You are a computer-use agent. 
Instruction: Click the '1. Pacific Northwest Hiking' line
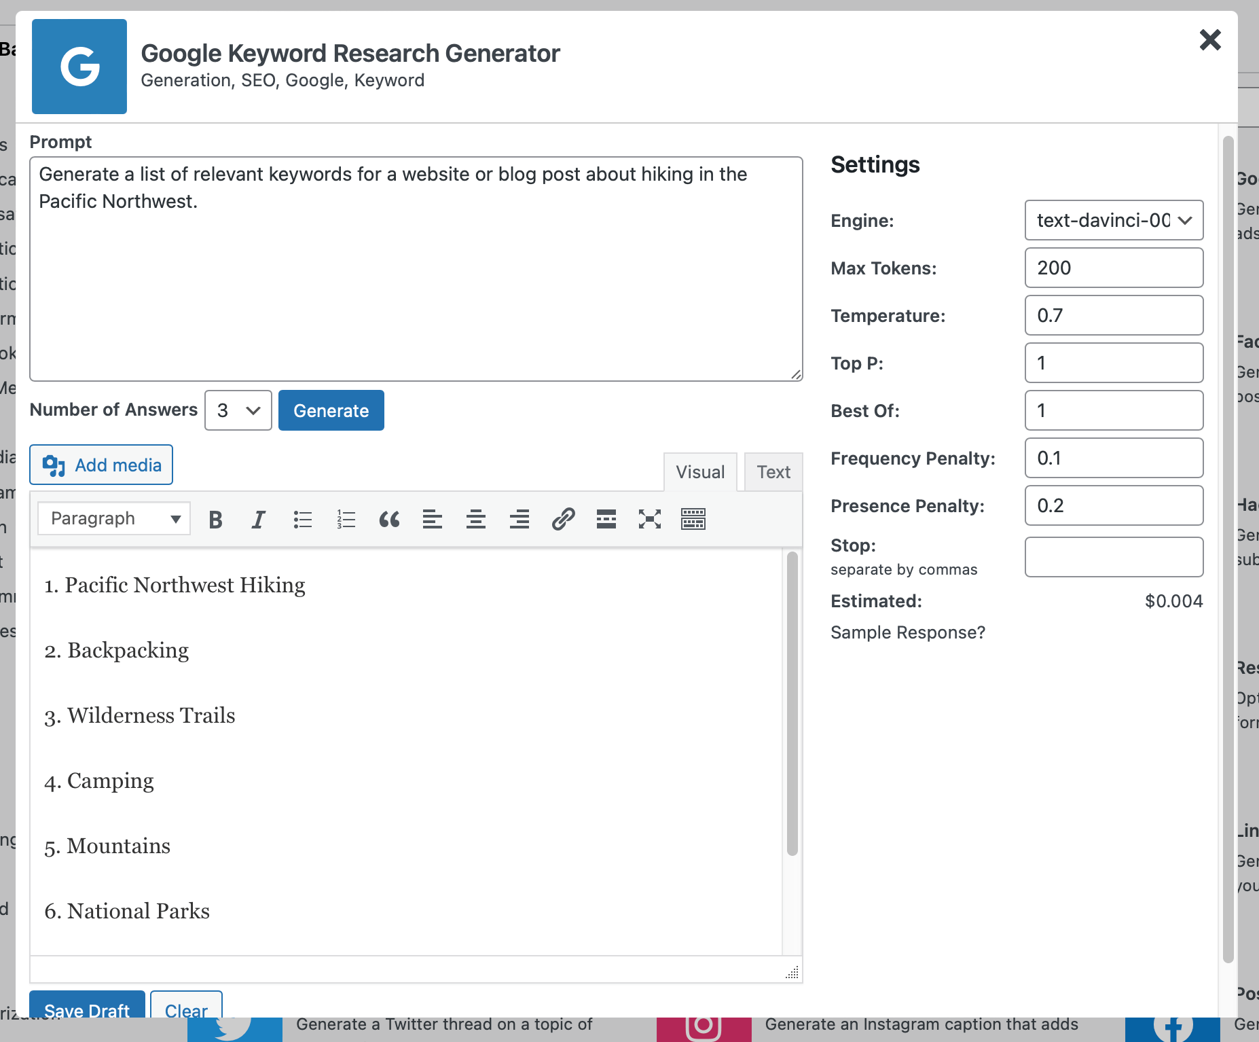click(175, 585)
